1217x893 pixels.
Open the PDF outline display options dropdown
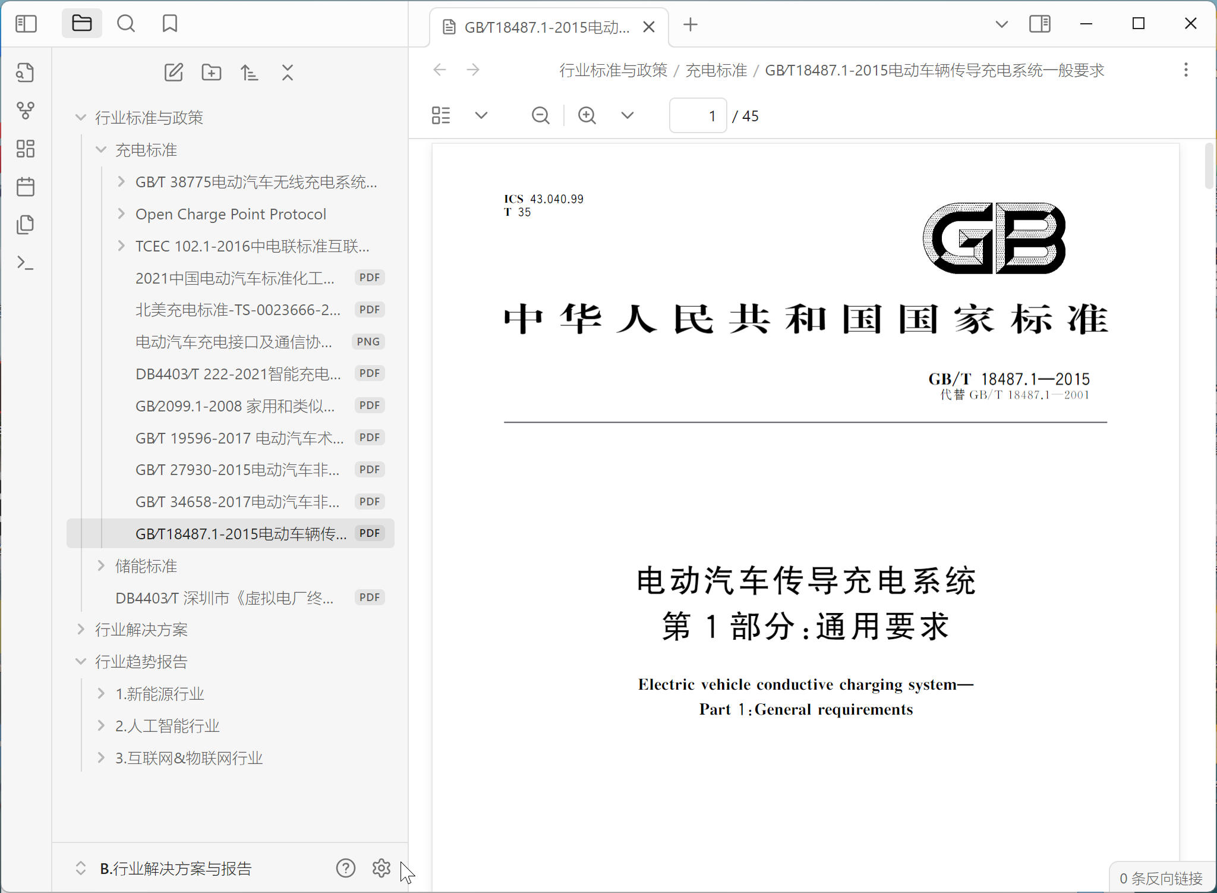point(481,115)
